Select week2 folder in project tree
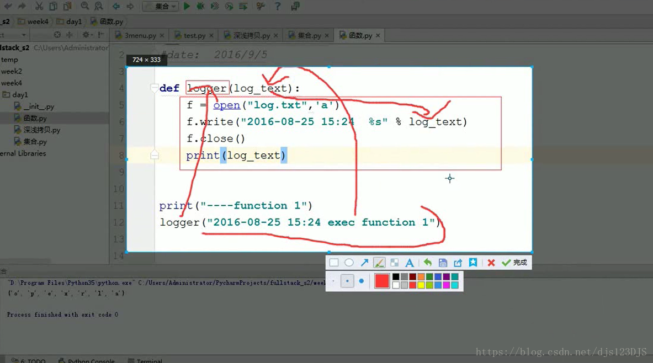Screen dimensions: 653x363 [11, 71]
